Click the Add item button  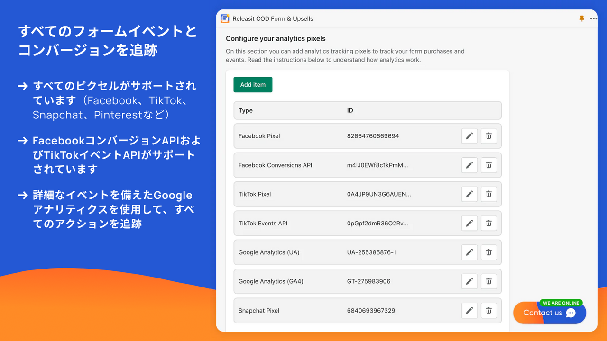click(x=253, y=85)
